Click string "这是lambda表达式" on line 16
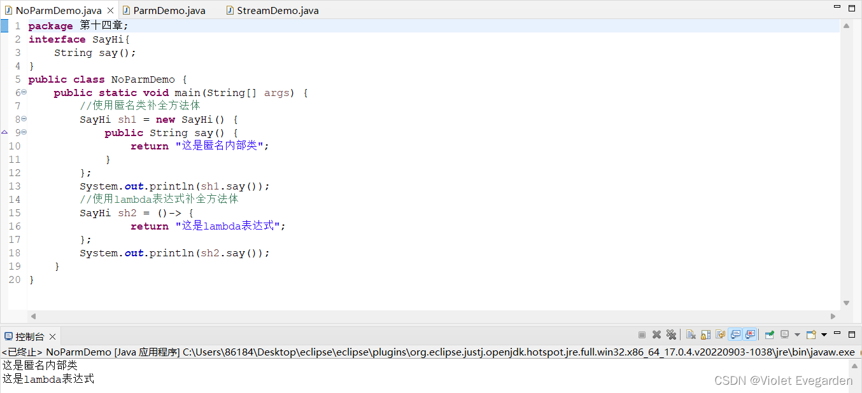 (227, 226)
